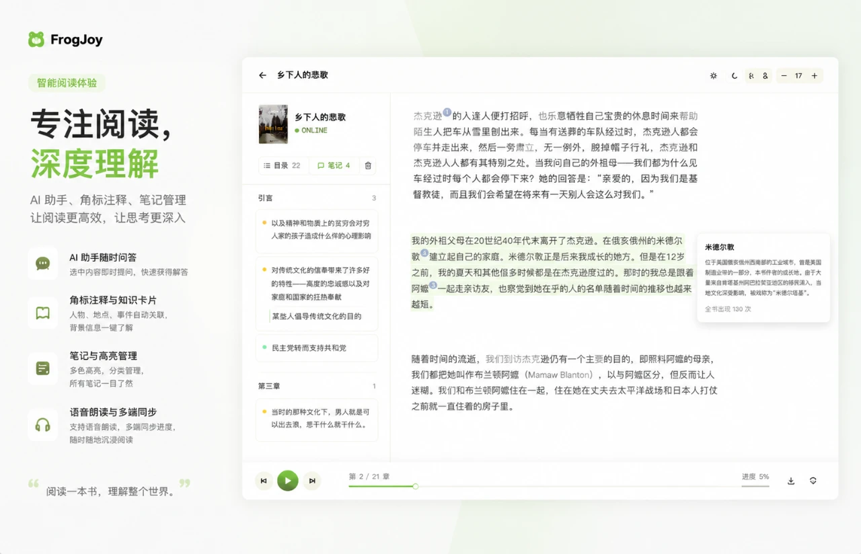Click the 智能阅读体验 badge
861x554 pixels.
(x=67, y=83)
